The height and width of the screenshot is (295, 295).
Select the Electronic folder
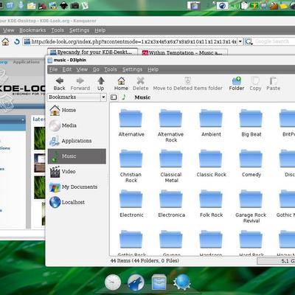[131, 204]
